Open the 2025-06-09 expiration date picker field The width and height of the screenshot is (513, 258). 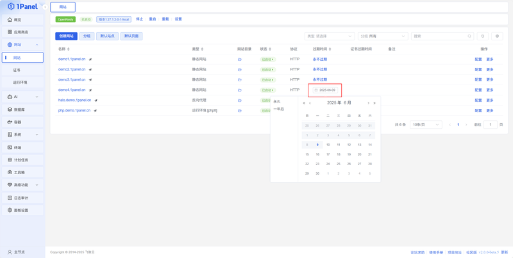point(325,90)
